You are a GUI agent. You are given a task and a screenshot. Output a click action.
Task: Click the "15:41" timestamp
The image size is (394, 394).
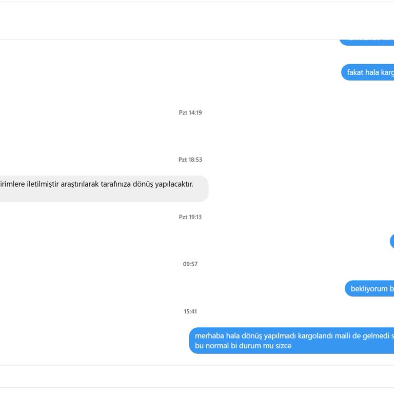[x=190, y=311]
